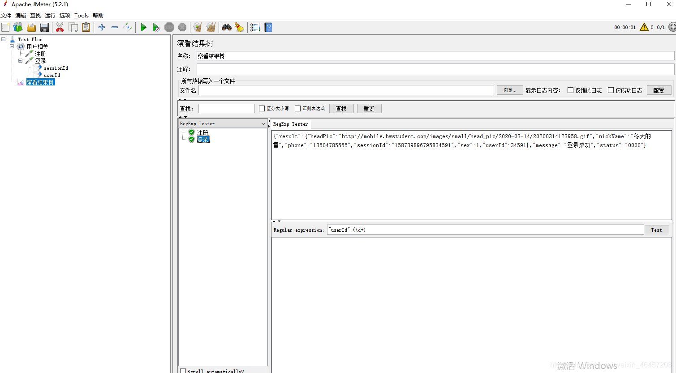Click the Toggle enable/disable pipette icon
676x373 pixels.
(128, 28)
